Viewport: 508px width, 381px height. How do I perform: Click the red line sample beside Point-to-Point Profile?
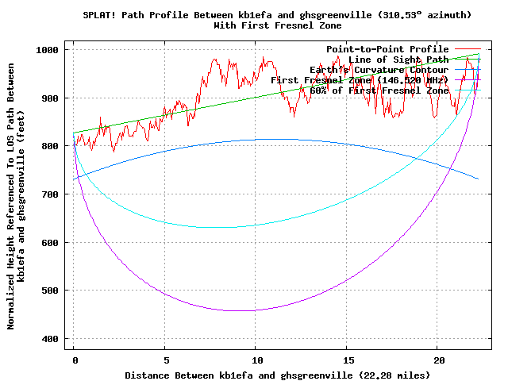click(x=467, y=49)
